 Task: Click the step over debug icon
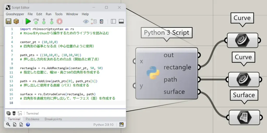pyautogui.click(x=36, y=21)
